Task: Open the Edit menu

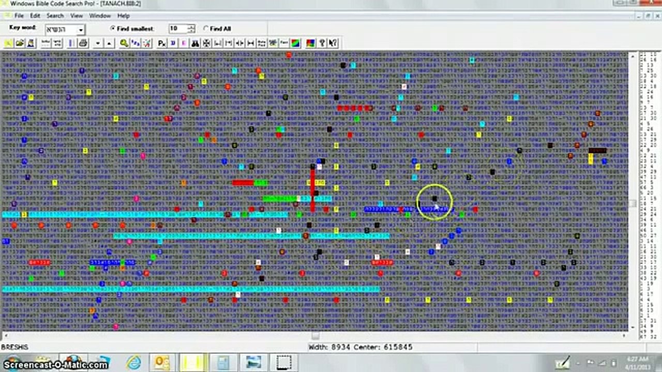Action: [x=35, y=16]
